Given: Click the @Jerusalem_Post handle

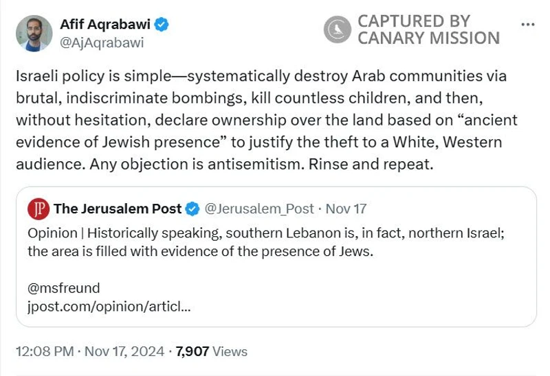Looking at the screenshot, I should coord(259,209).
